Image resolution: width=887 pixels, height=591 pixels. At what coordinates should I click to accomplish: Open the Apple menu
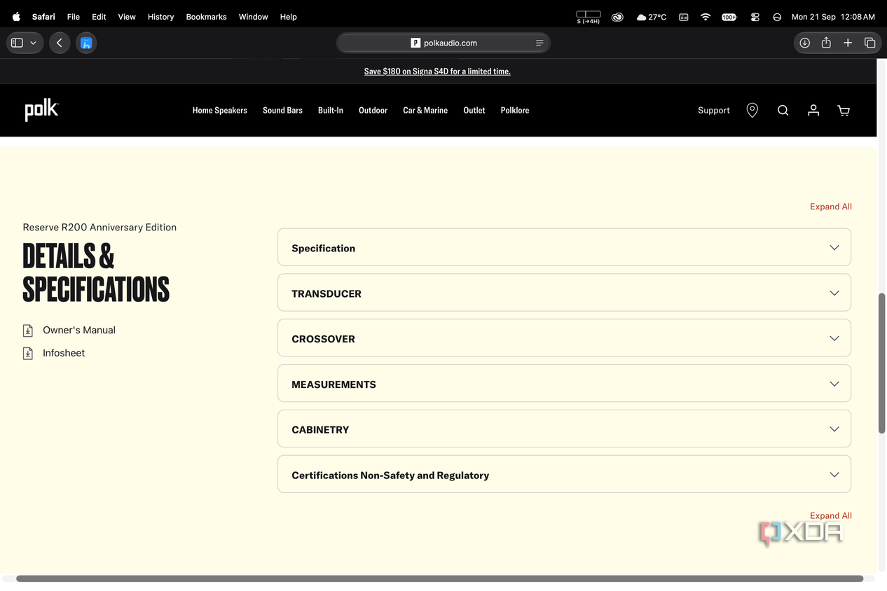16,17
